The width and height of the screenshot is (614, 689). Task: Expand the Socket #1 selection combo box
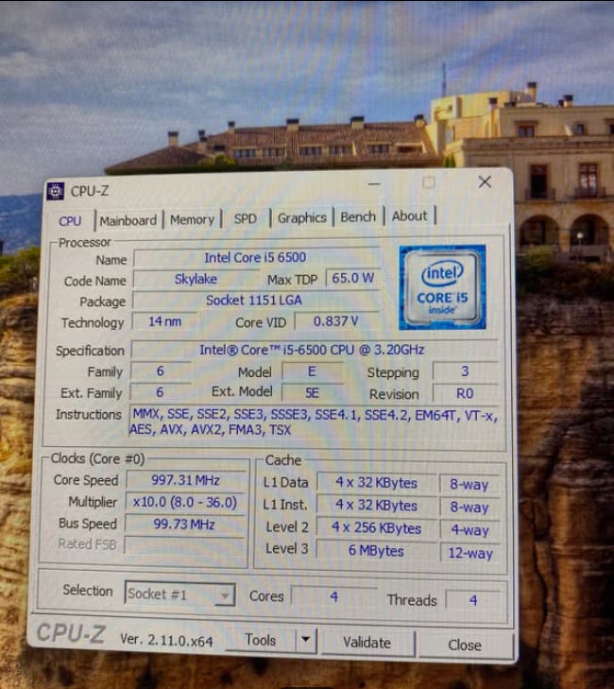[x=180, y=594]
